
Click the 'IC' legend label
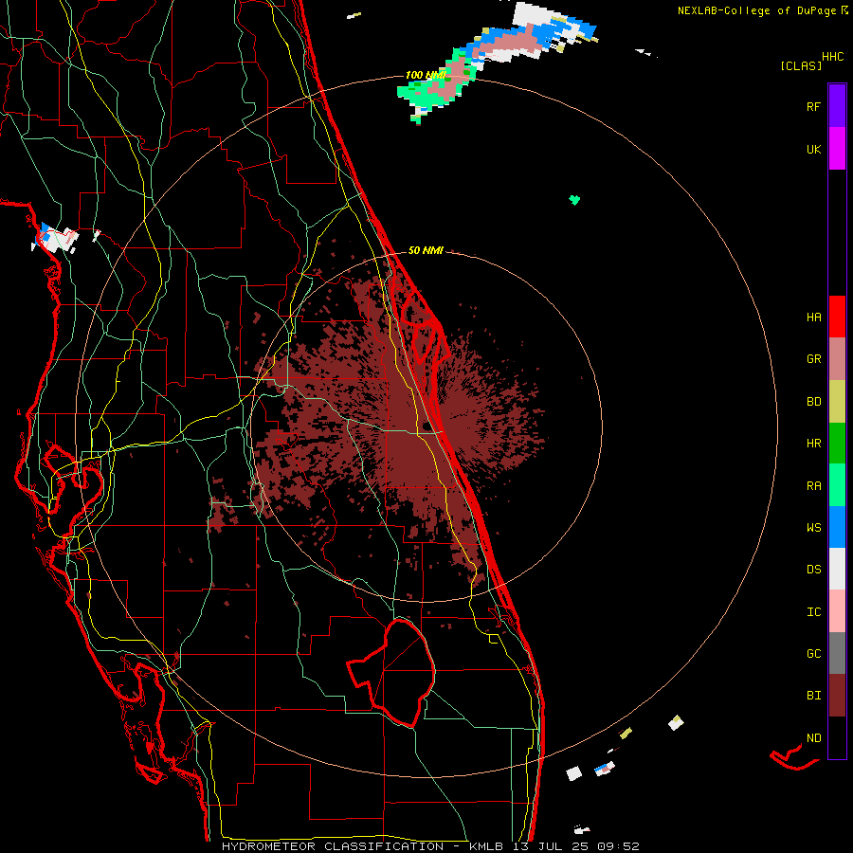click(x=813, y=612)
